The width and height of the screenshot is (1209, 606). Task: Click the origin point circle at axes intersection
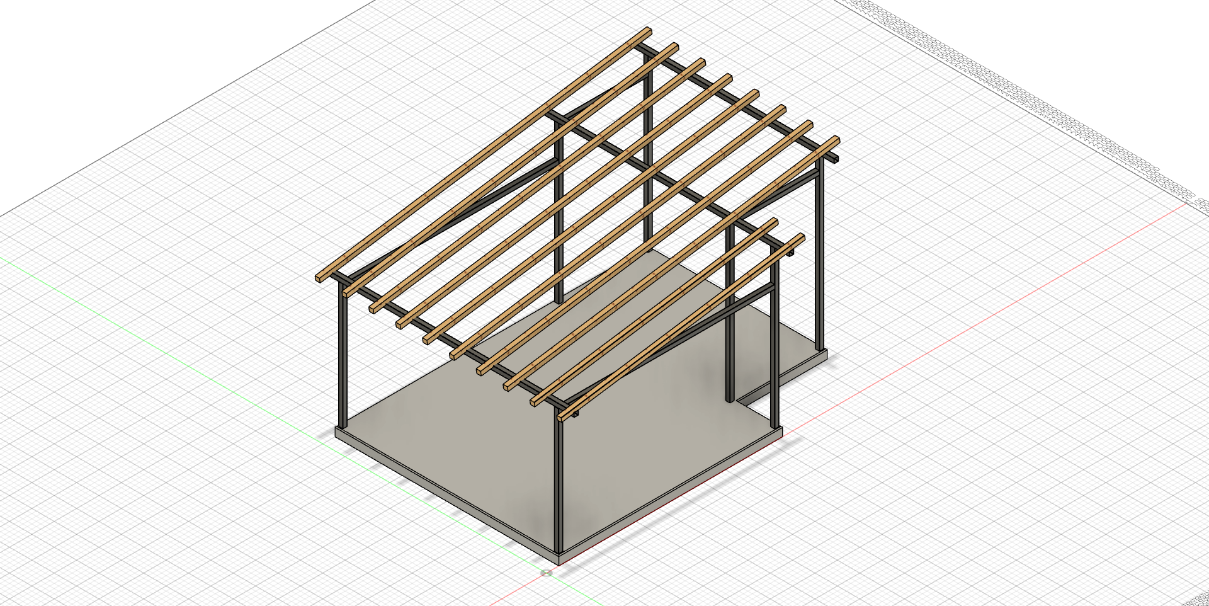pos(547,573)
